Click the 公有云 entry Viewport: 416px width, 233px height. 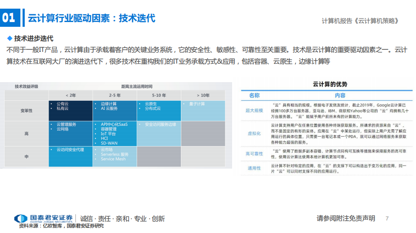click(x=62, y=104)
